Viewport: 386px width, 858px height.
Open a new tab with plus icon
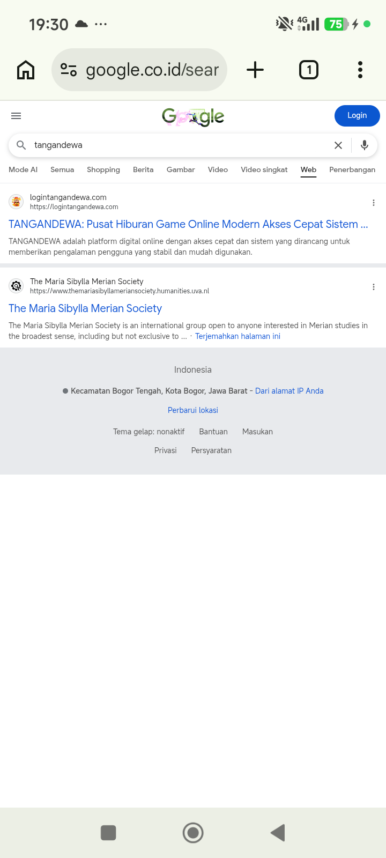(x=255, y=70)
